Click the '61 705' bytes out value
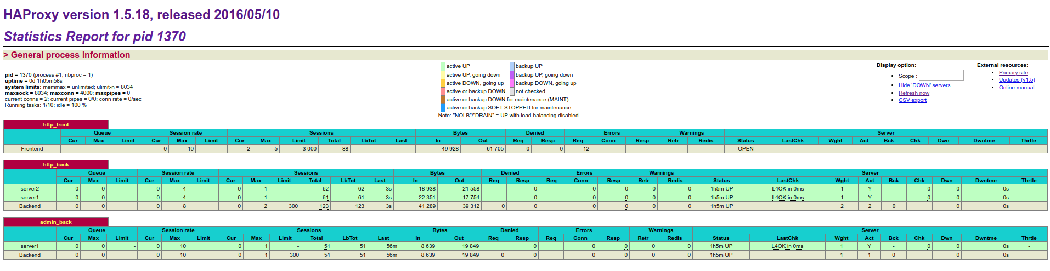Image resolution: width=1050 pixels, height=271 pixels. click(x=495, y=149)
